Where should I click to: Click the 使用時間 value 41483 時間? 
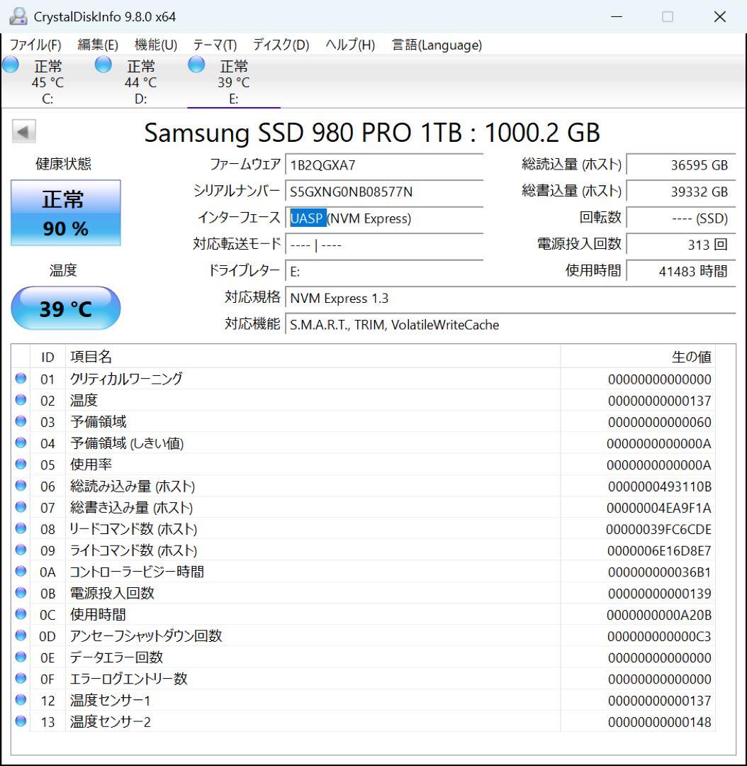point(681,271)
